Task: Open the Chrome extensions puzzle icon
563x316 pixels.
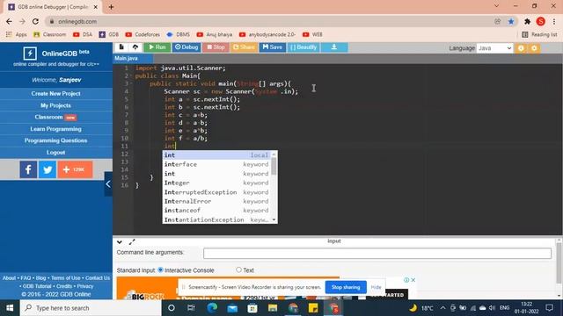Action: point(527,21)
